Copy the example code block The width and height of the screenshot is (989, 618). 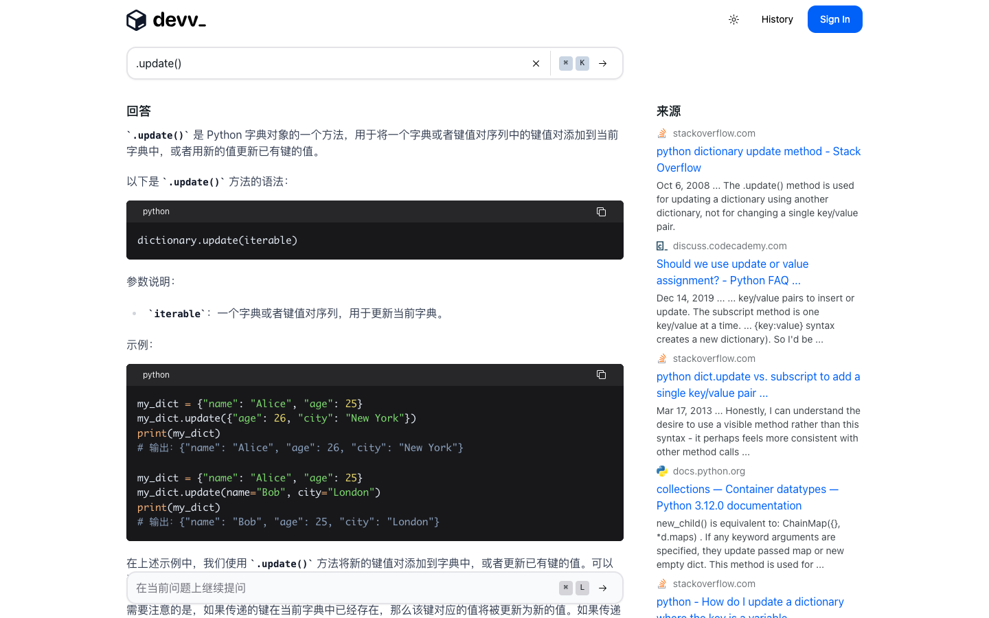point(601,375)
